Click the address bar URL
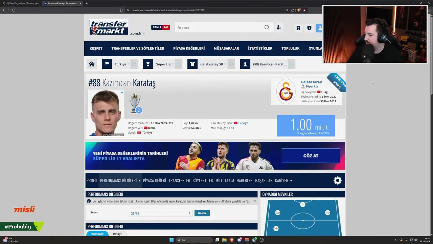433x244 pixels. tap(168, 10)
